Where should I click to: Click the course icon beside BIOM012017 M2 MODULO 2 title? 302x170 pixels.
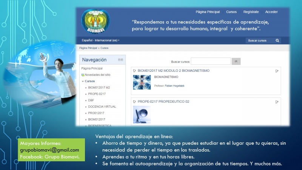coord(134,71)
